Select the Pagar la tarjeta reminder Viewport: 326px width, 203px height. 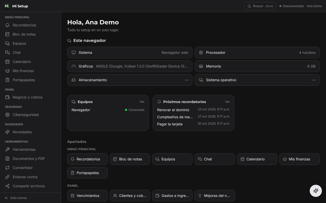(194, 124)
